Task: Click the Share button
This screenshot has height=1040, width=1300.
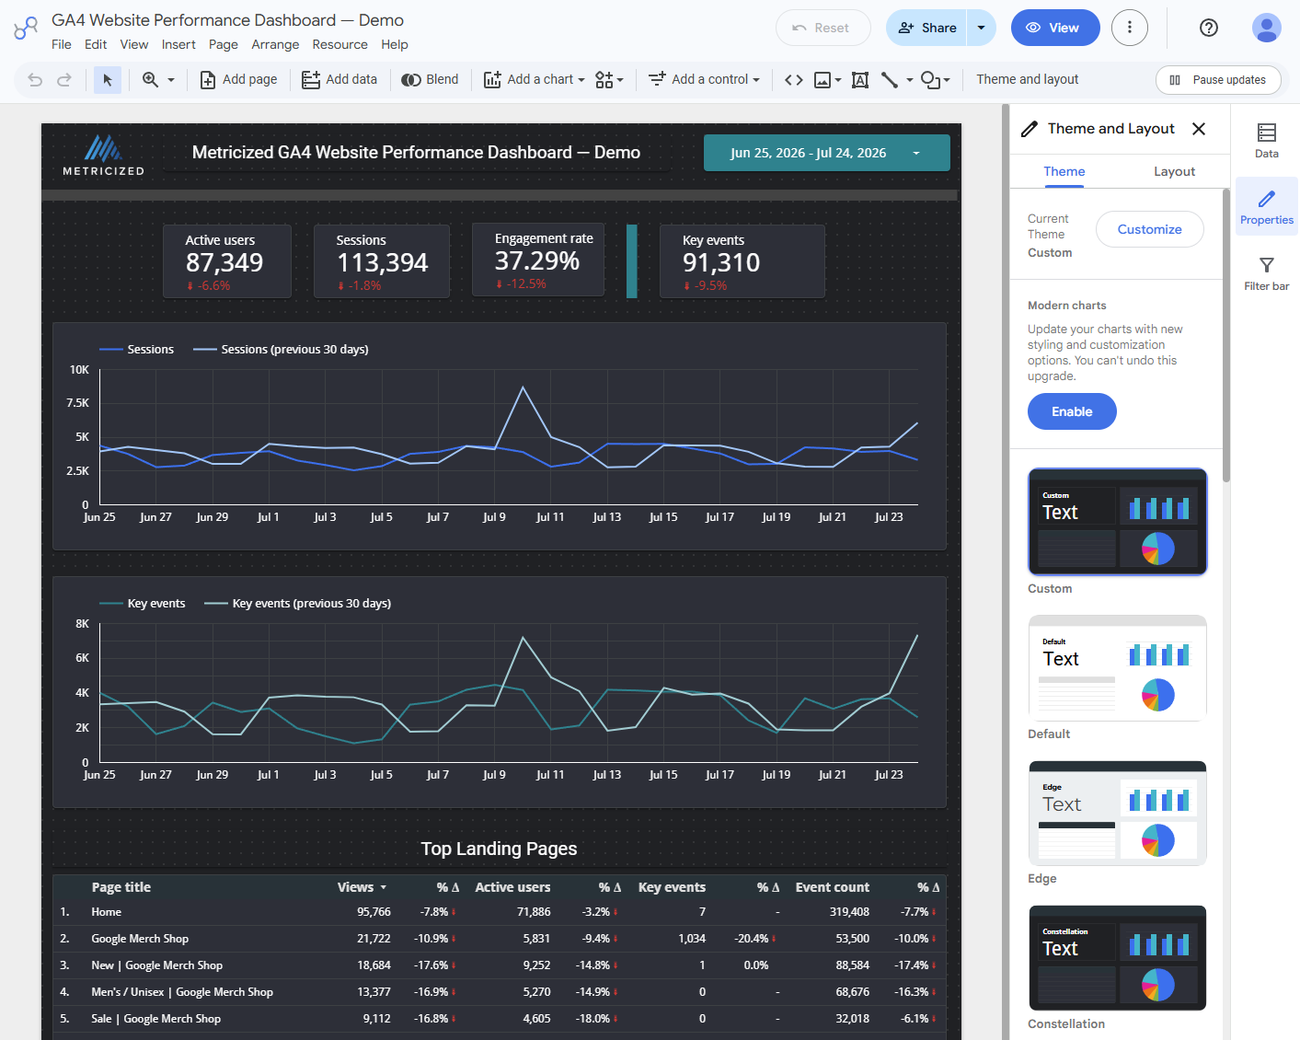Action: (x=926, y=28)
